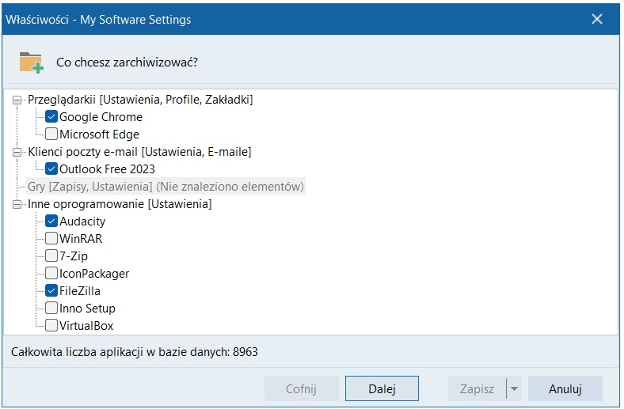Collapse the Klienci poczty e-mail node

pos(17,152)
